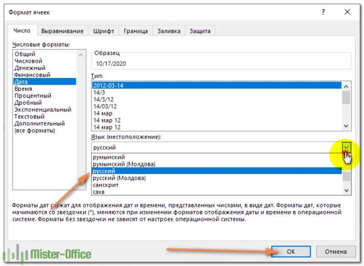Viewport: 364px width, 266px height.
Task: Open the Шрифт tab
Action: [x=104, y=31]
